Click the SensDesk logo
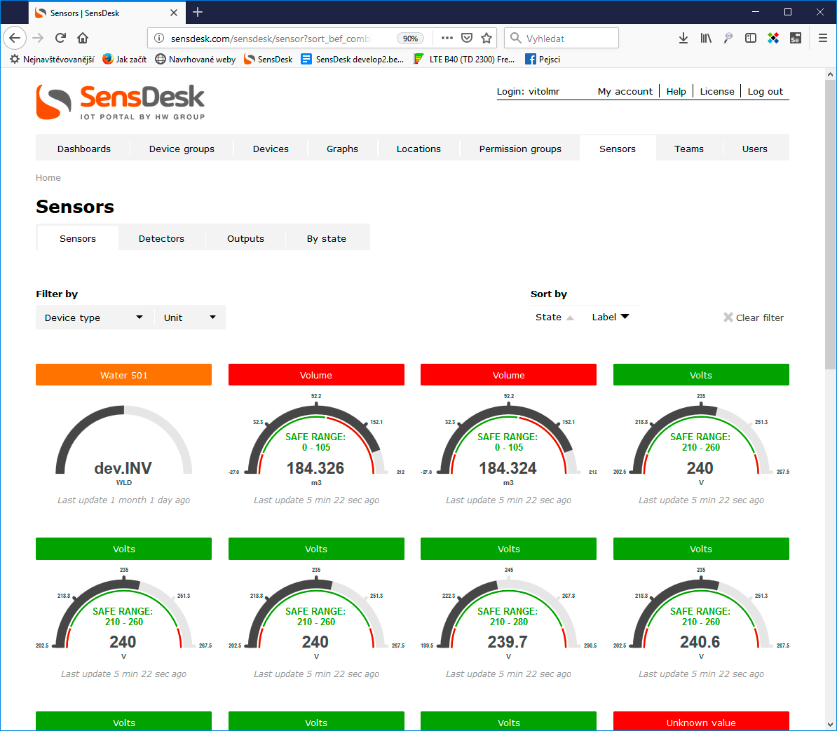This screenshot has width=837, height=731. pos(120,102)
